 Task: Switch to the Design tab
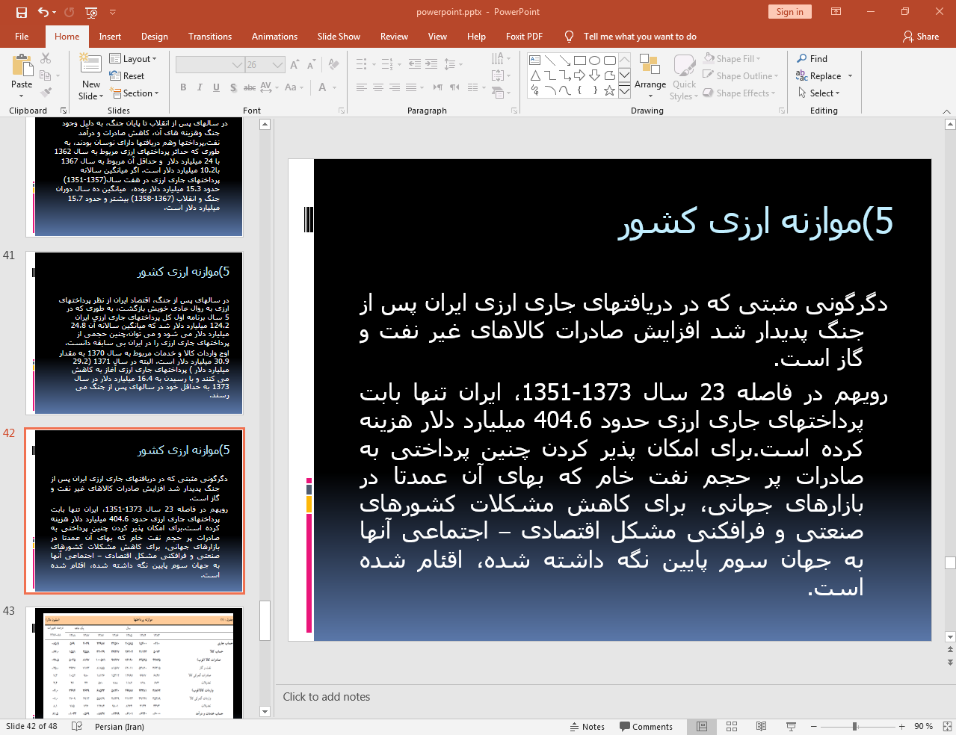tap(154, 37)
